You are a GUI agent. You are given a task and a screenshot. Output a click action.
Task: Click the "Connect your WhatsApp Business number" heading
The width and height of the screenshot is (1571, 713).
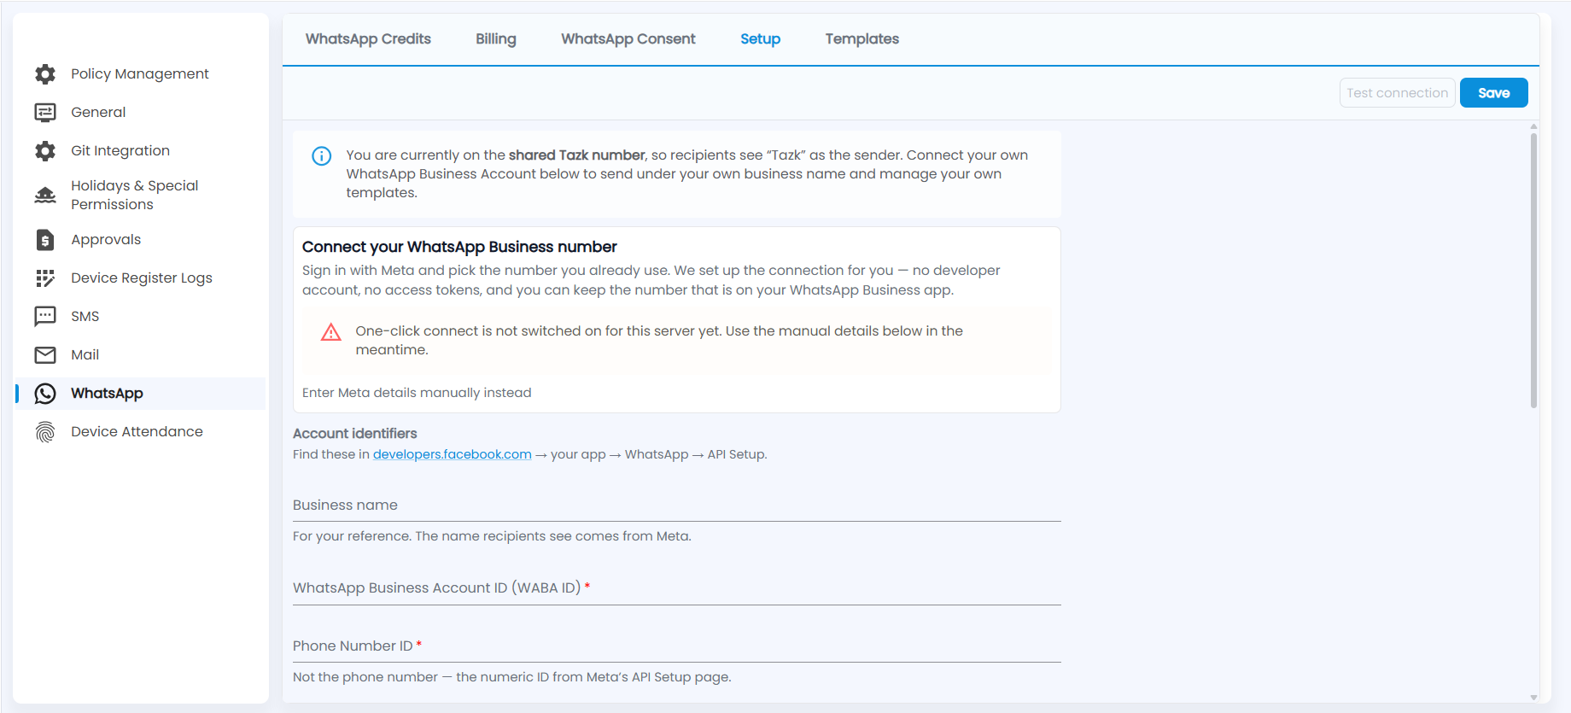(459, 247)
